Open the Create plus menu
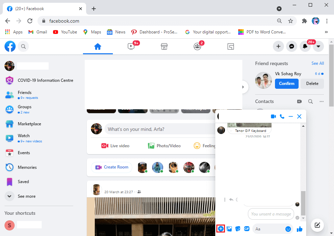This screenshot has height=236, width=334. 278,46
